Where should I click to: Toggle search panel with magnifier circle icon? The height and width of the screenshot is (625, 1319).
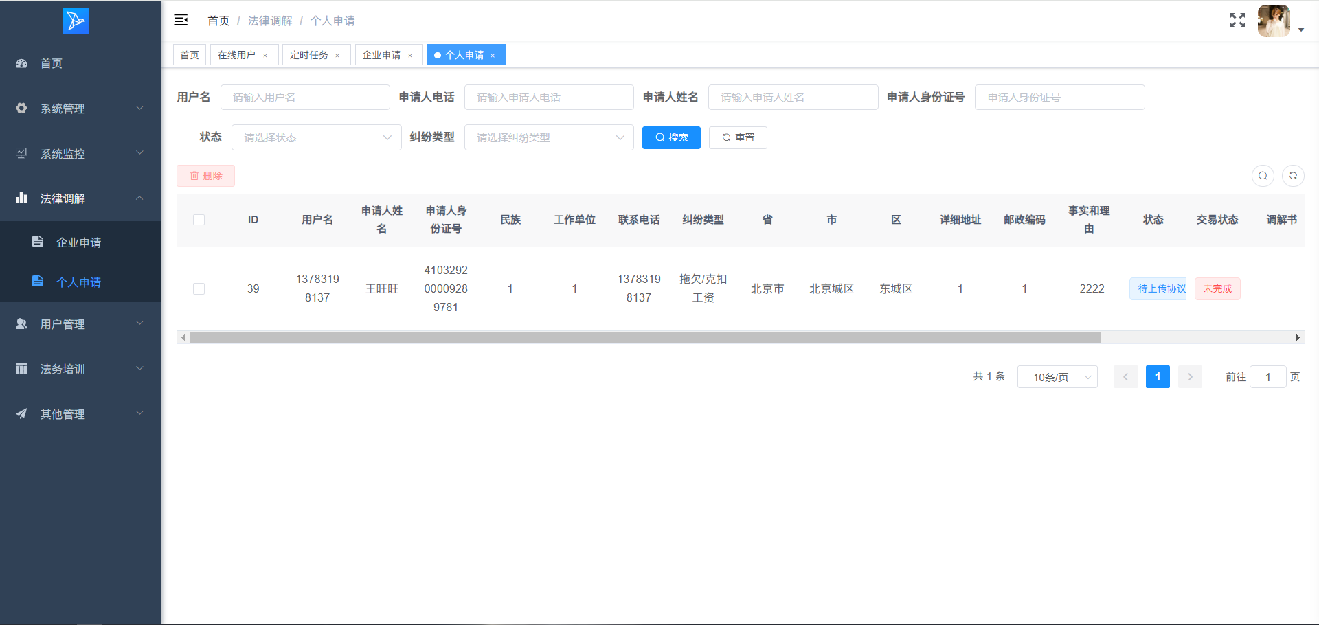point(1263,176)
